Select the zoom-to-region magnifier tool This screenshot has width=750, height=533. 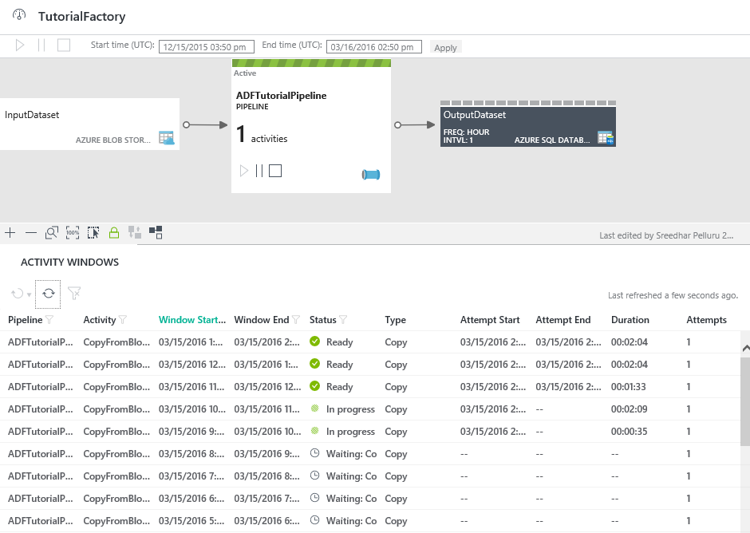51,232
